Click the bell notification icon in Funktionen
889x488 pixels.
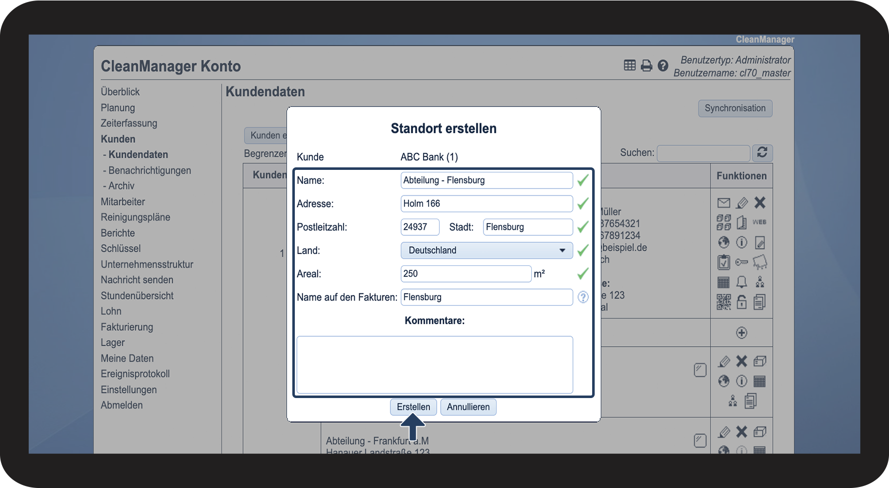(x=742, y=282)
